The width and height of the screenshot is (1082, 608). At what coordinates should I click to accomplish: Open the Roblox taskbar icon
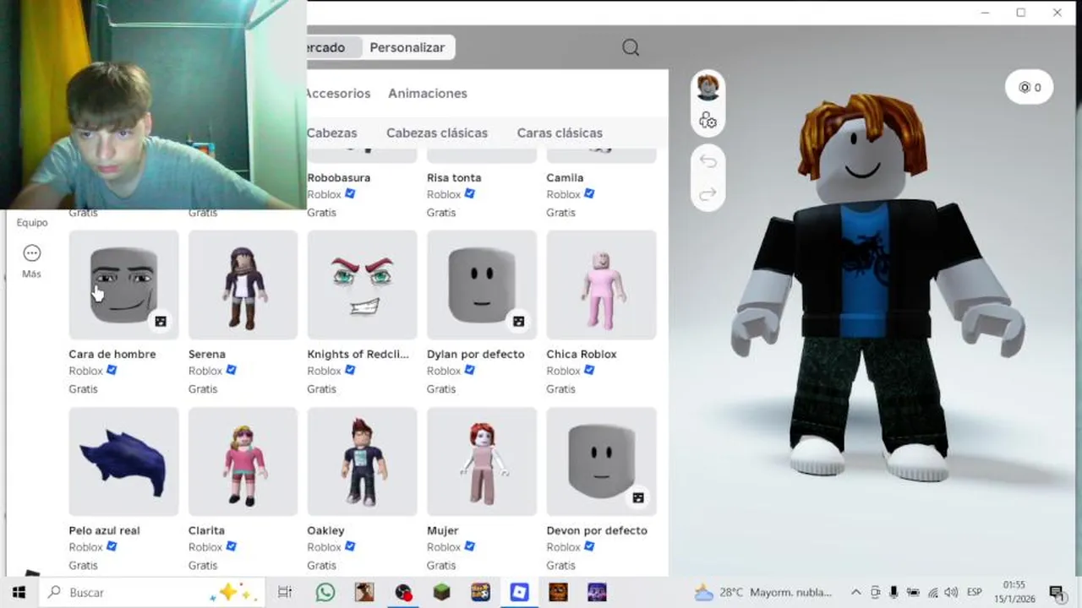[x=519, y=592]
